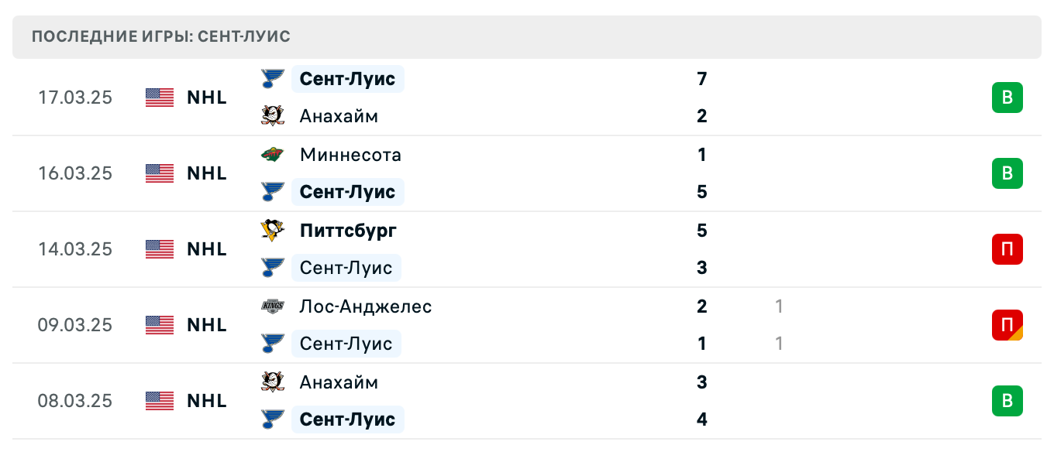
Task: Click the date 16.03.25 match row
Action: pos(75,173)
